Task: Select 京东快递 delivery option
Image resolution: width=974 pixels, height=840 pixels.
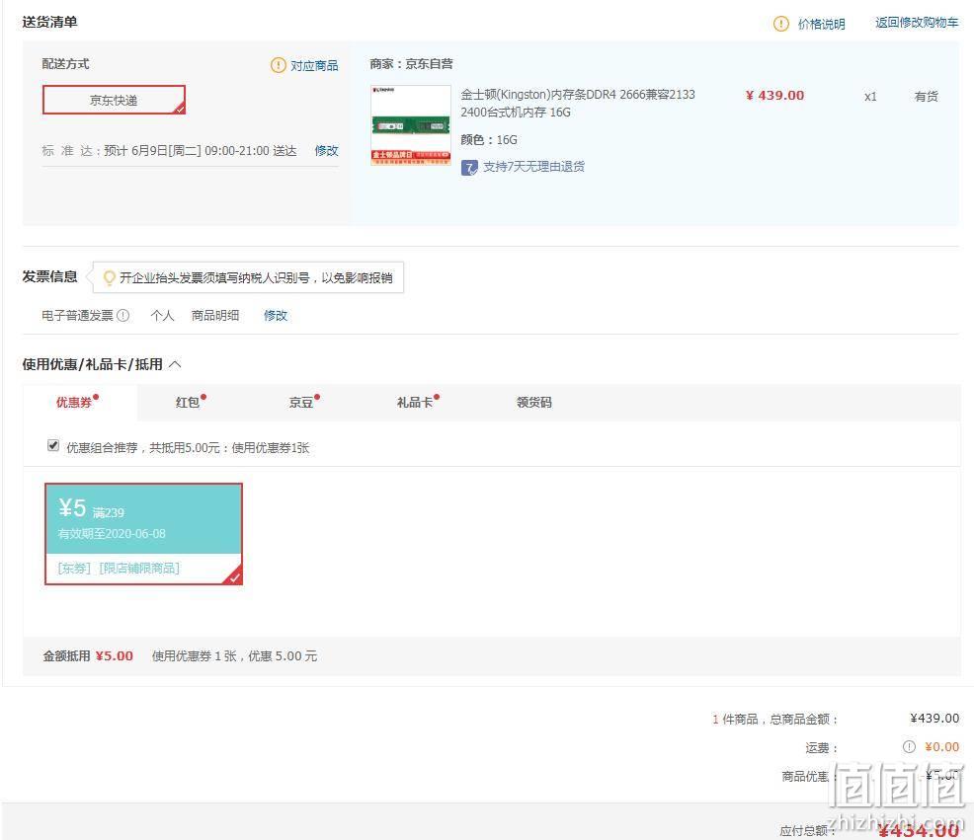Action: 114,100
